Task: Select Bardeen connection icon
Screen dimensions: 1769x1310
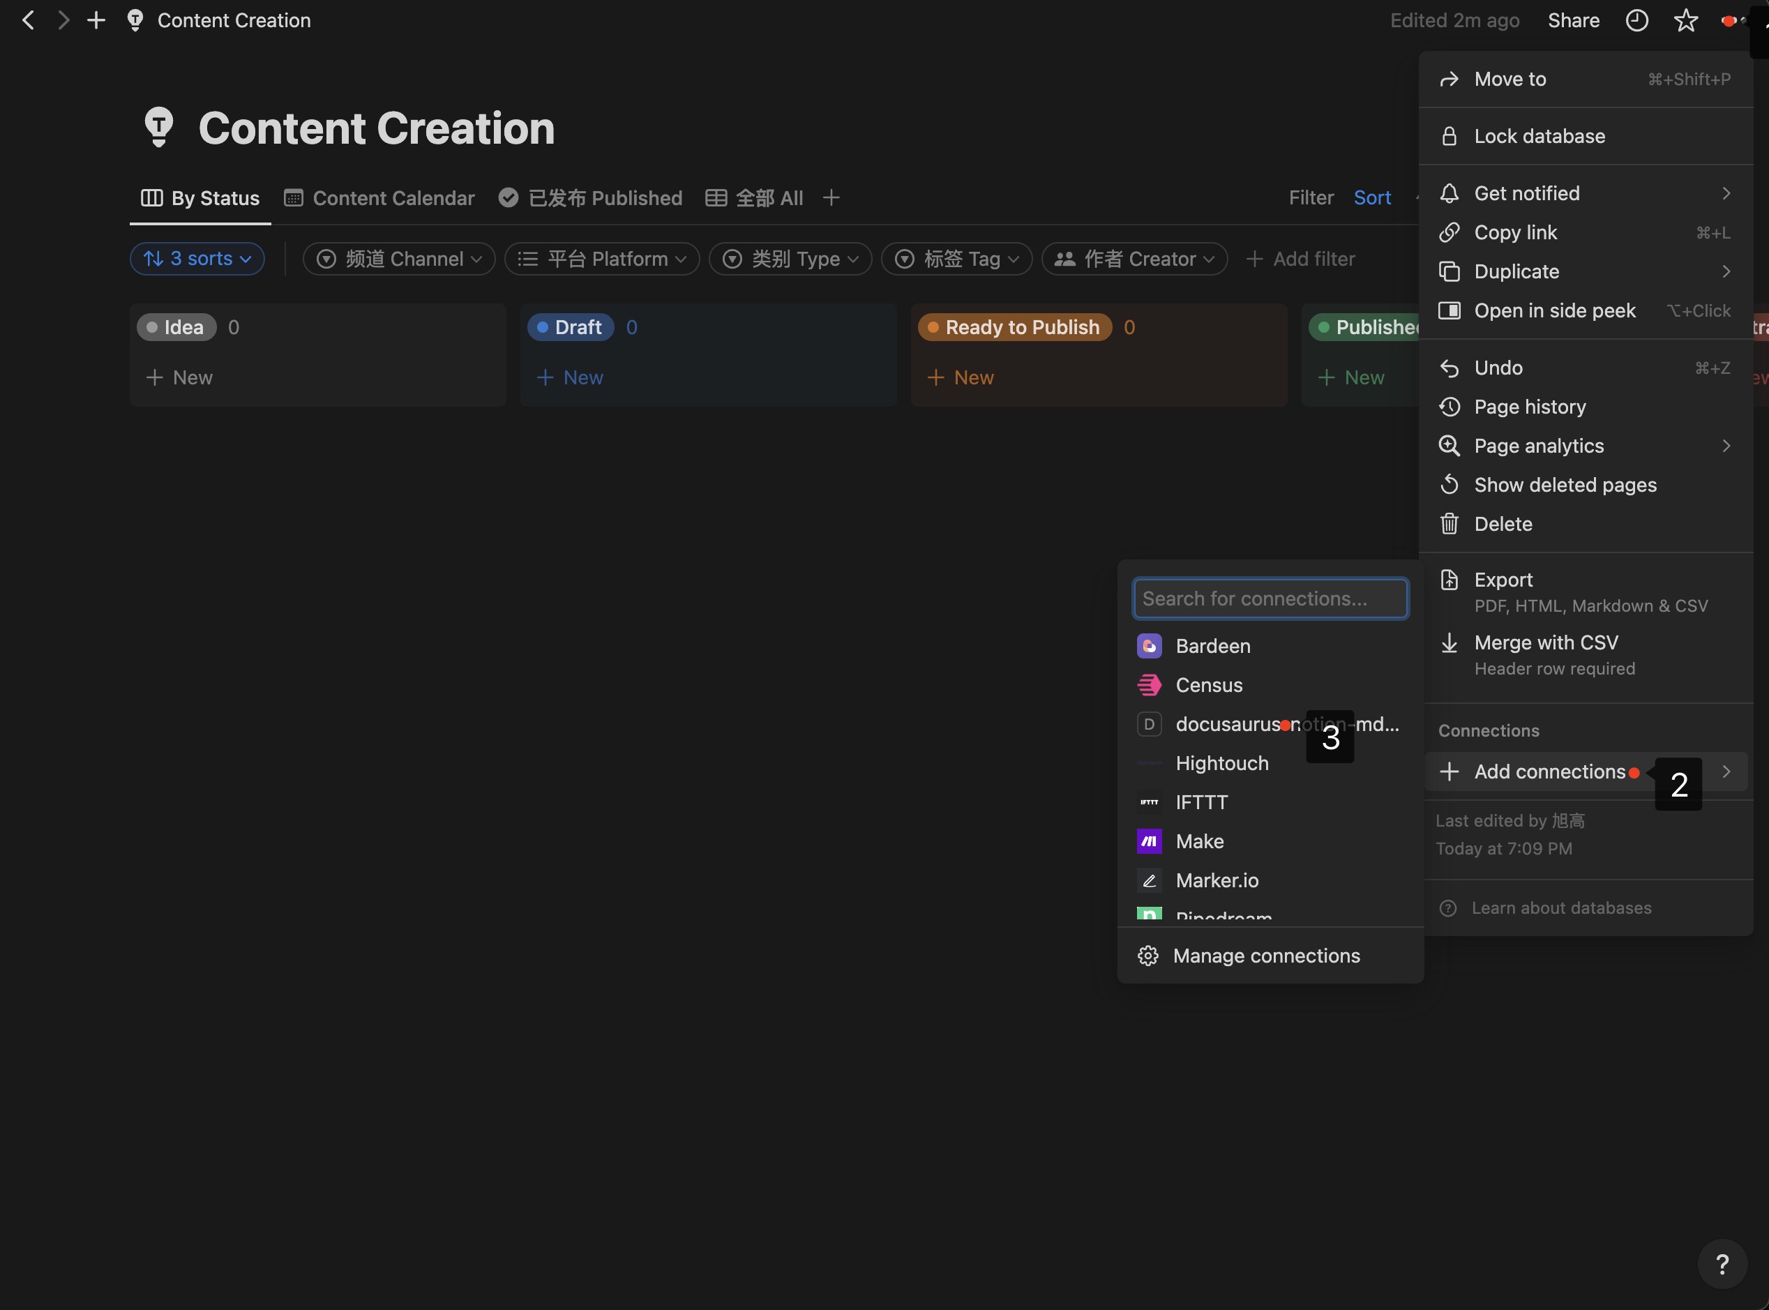Action: (x=1149, y=646)
